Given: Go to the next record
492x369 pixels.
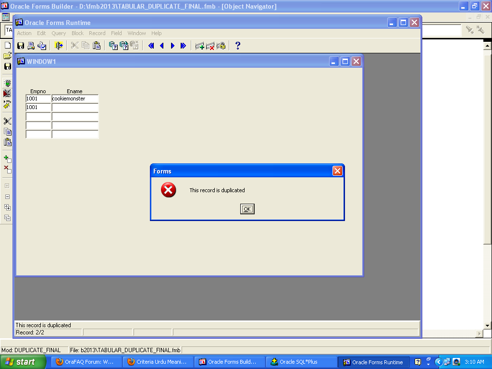Looking at the screenshot, I should click(172, 46).
